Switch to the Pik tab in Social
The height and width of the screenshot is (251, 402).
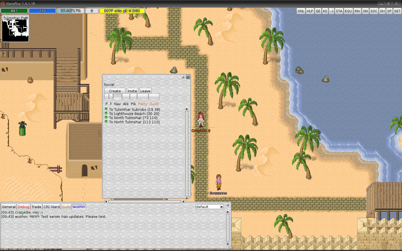pos(133,104)
